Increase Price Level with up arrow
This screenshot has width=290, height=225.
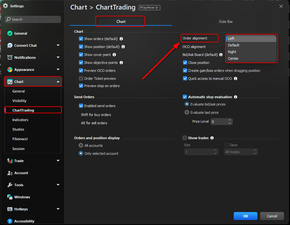[230, 120]
